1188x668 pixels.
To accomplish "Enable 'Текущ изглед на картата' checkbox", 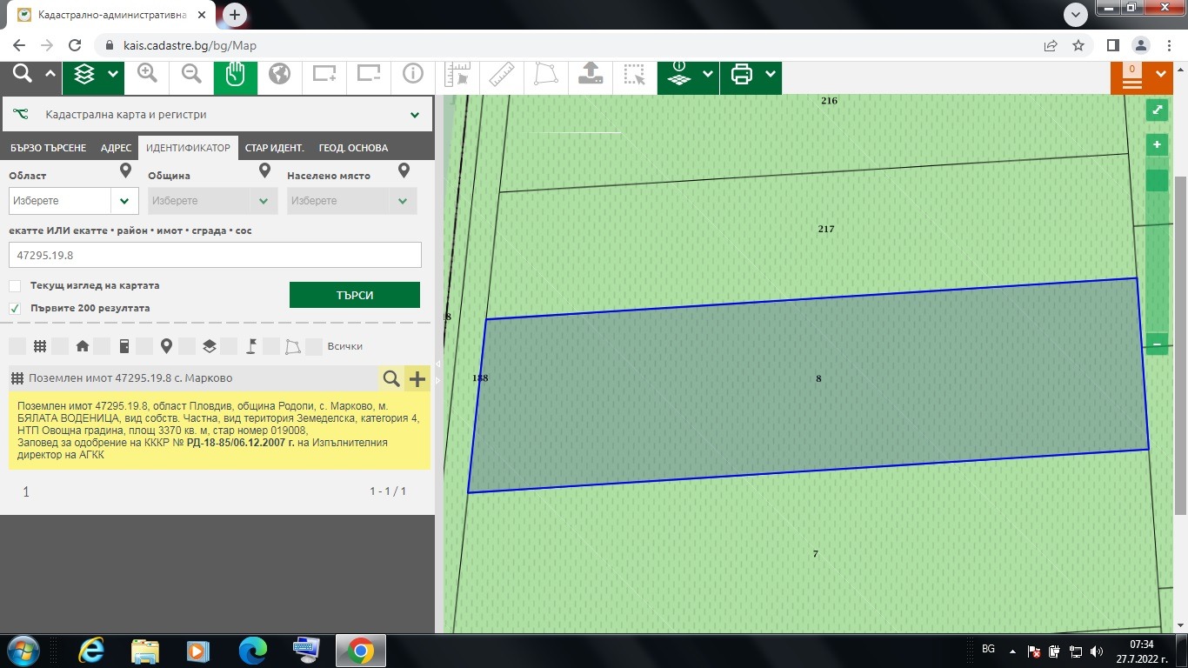I will [x=15, y=286].
